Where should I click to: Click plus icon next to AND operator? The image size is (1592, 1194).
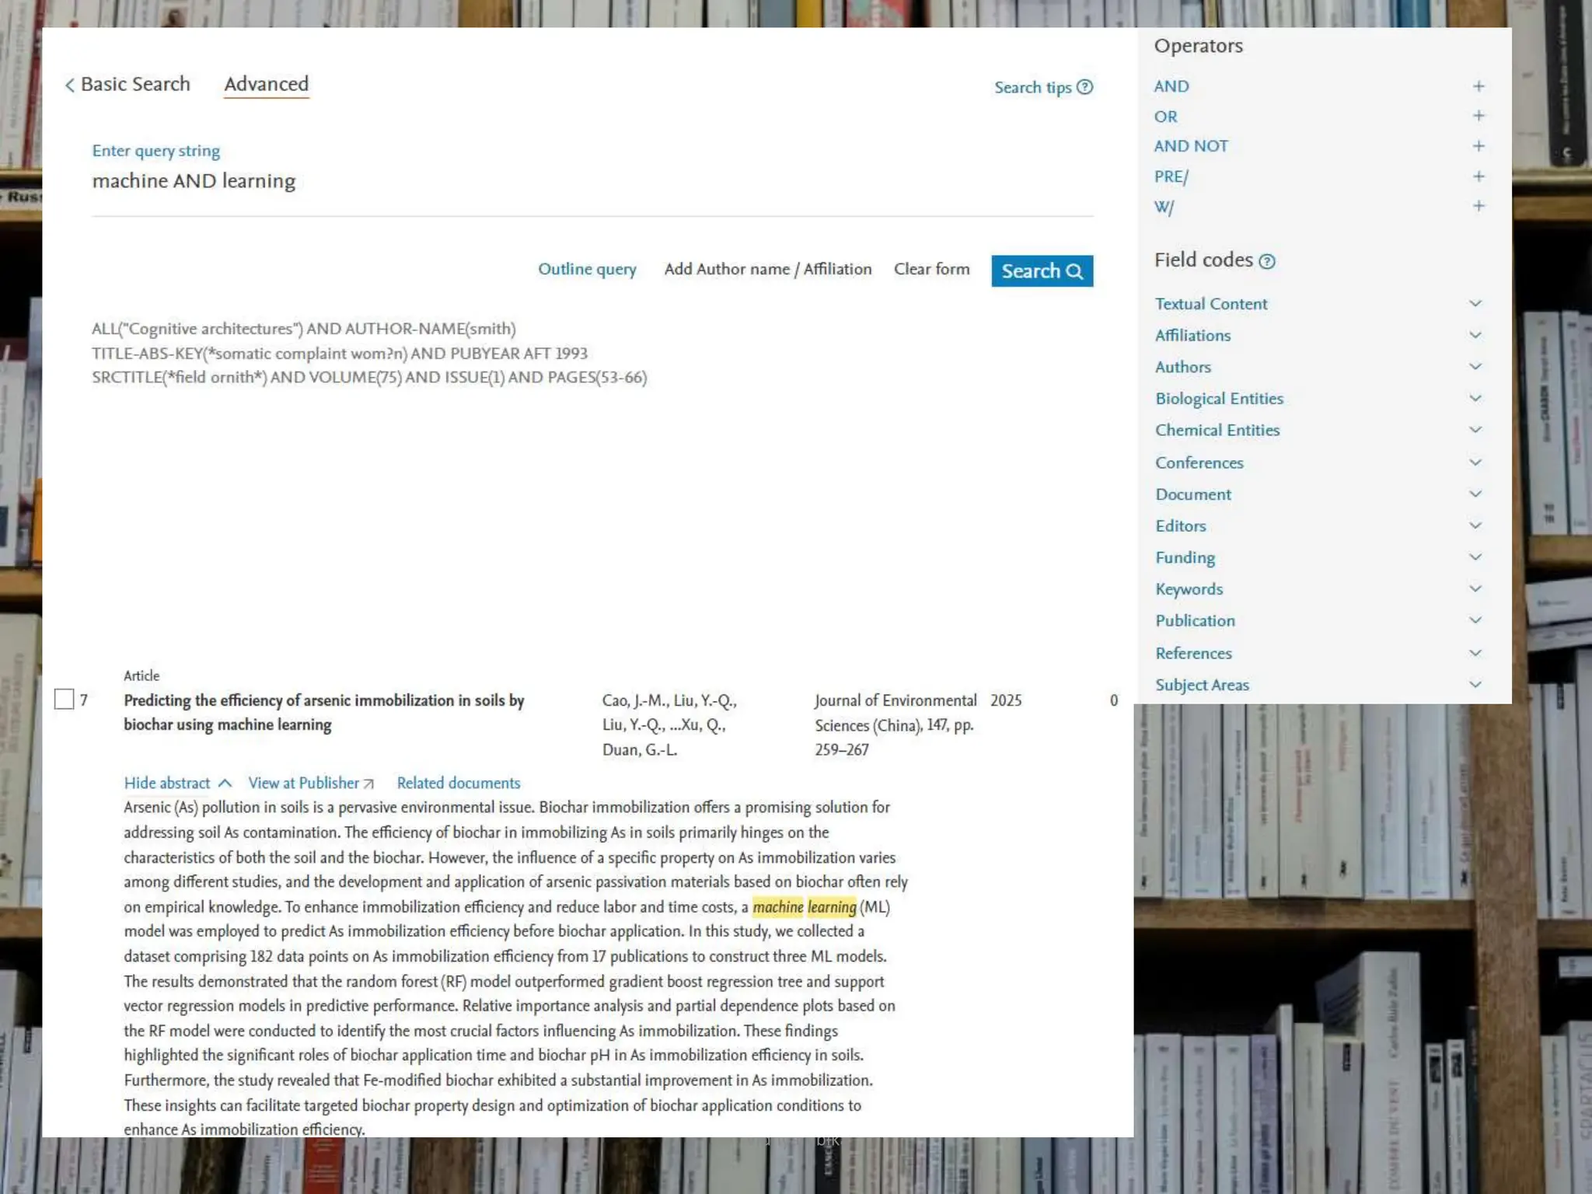[1478, 86]
